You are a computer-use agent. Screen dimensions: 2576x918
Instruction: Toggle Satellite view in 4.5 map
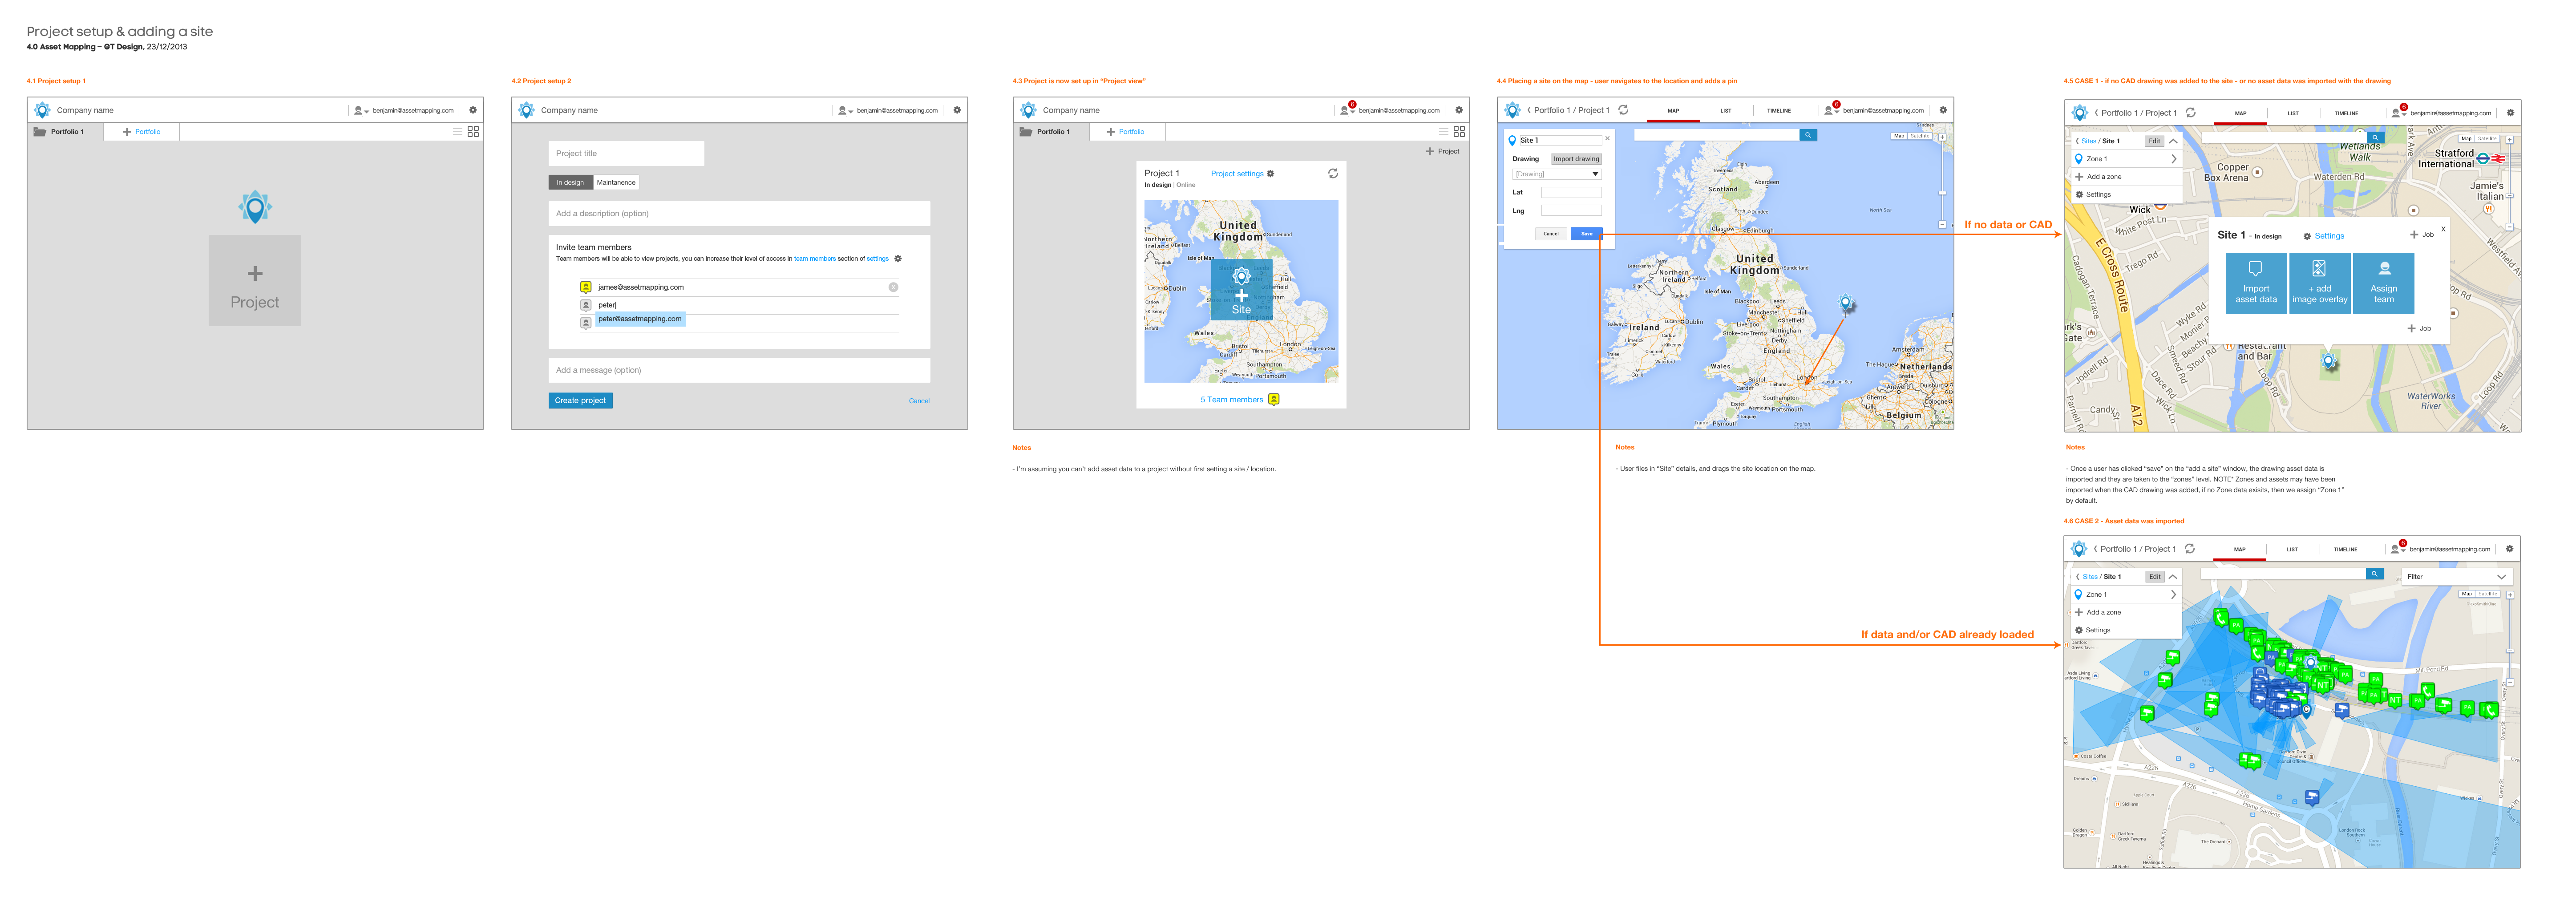coord(2487,139)
